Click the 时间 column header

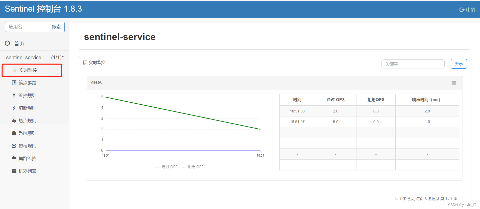(297, 100)
